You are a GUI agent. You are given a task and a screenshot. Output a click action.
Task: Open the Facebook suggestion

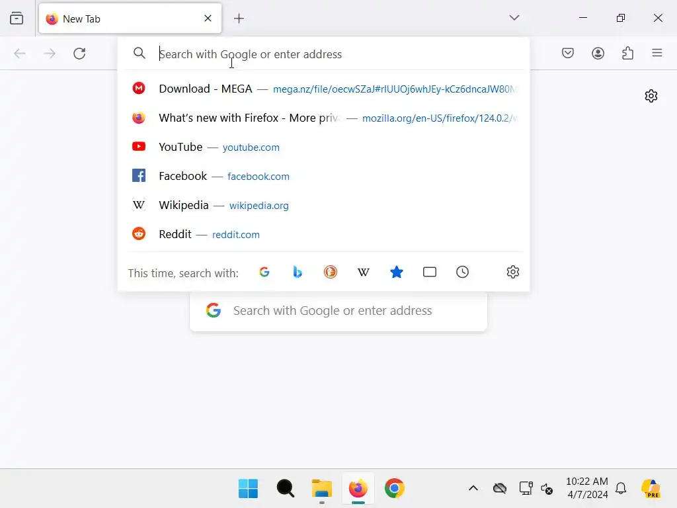(324, 176)
